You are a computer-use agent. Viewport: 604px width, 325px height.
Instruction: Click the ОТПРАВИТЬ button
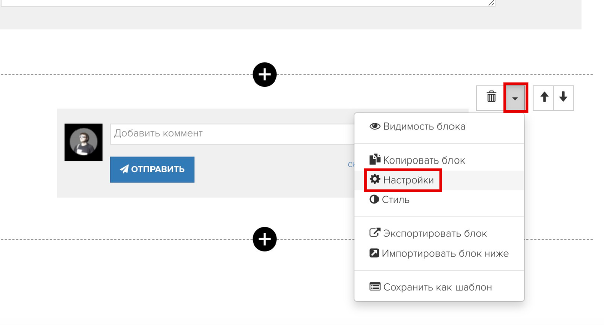coord(152,170)
